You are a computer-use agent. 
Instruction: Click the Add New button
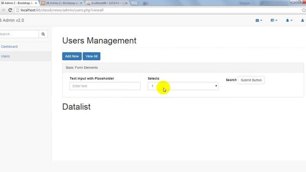(x=72, y=56)
